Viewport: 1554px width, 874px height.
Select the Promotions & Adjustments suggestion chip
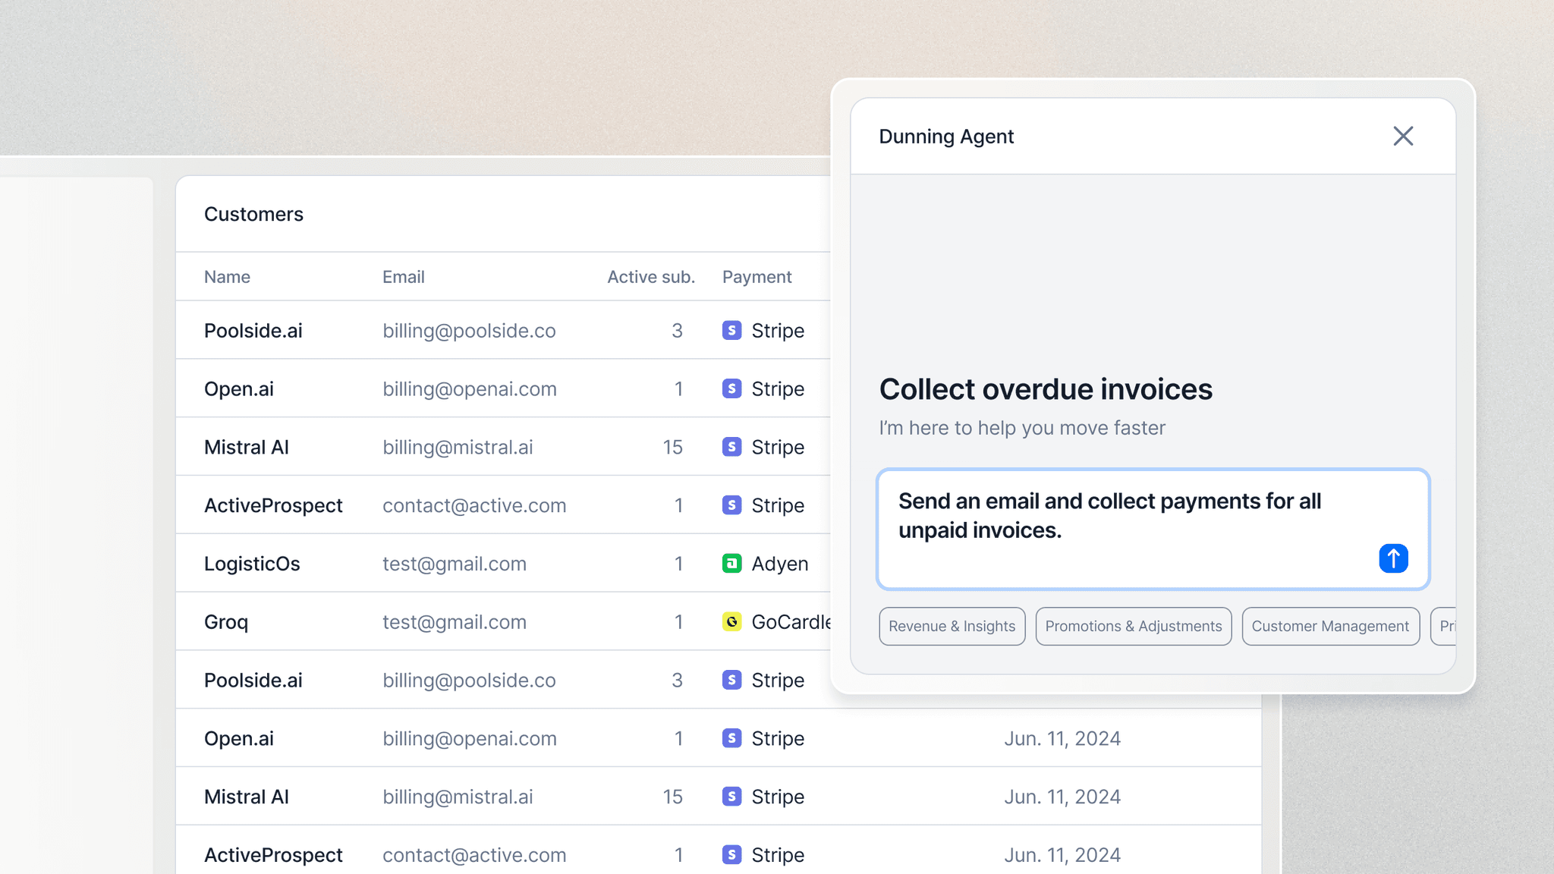[1134, 626]
